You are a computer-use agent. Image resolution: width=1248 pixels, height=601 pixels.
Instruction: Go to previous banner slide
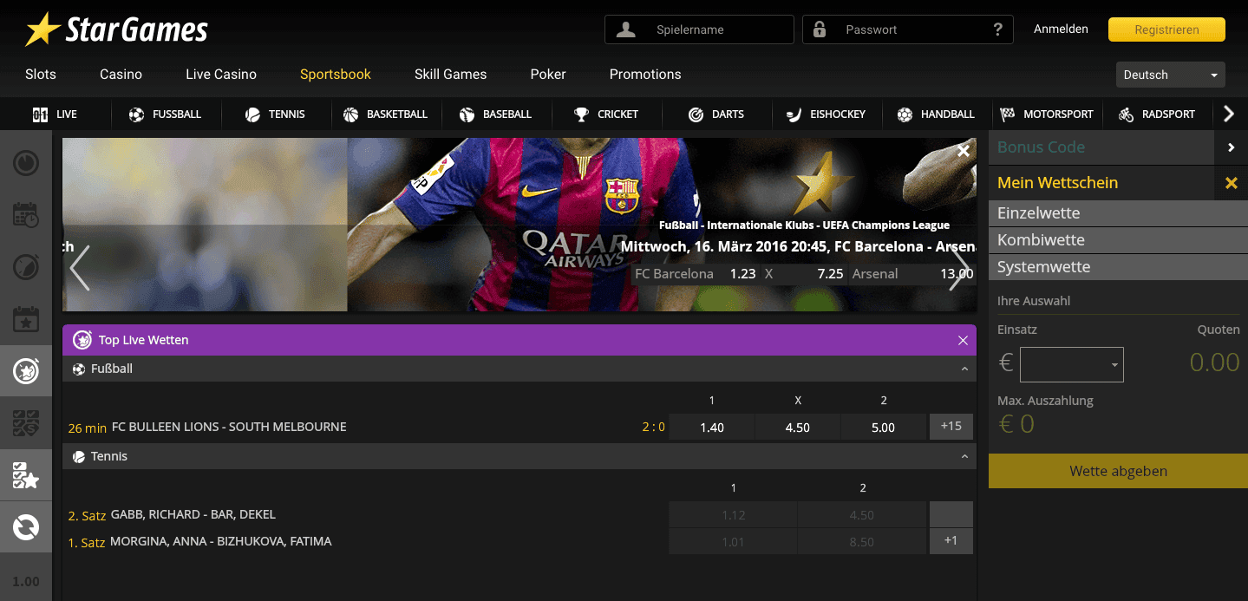(x=80, y=268)
